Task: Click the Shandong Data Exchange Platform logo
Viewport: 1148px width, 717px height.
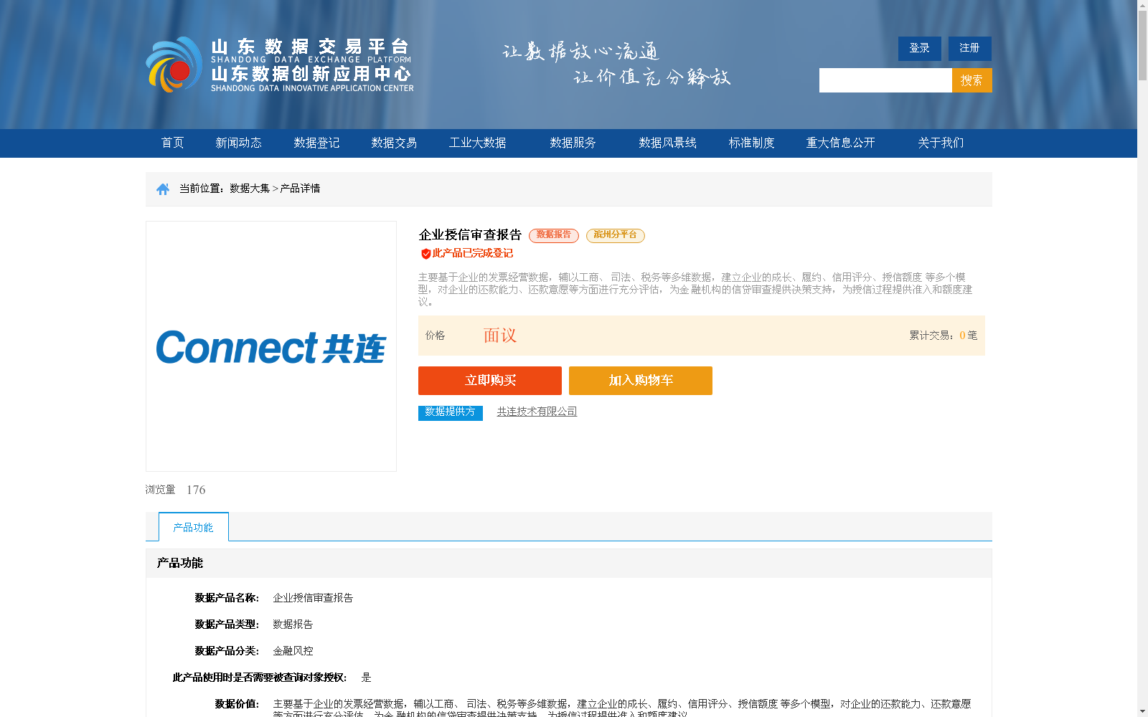Action: coord(280,65)
